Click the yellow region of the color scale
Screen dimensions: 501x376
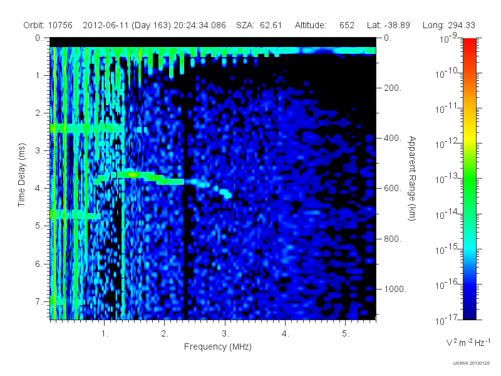click(469, 136)
